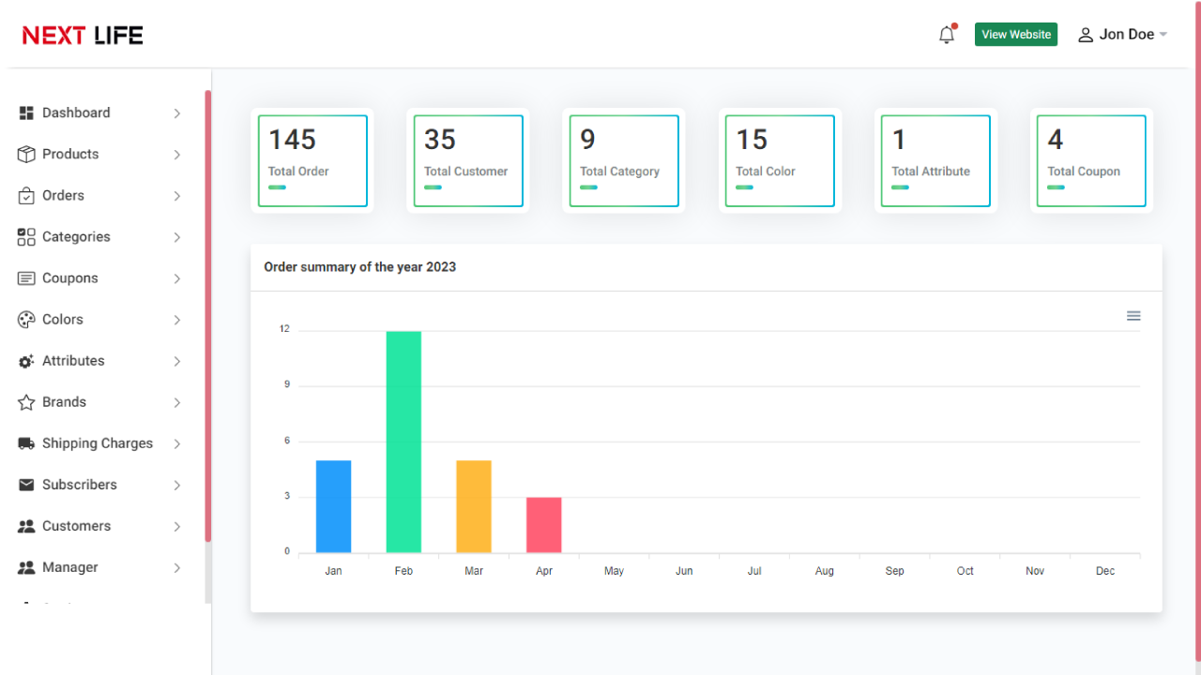
Task: Click the red April bar
Action: point(544,525)
